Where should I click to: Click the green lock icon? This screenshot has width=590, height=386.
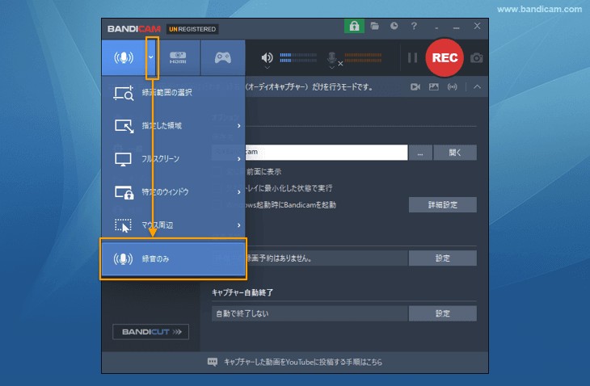354,26
